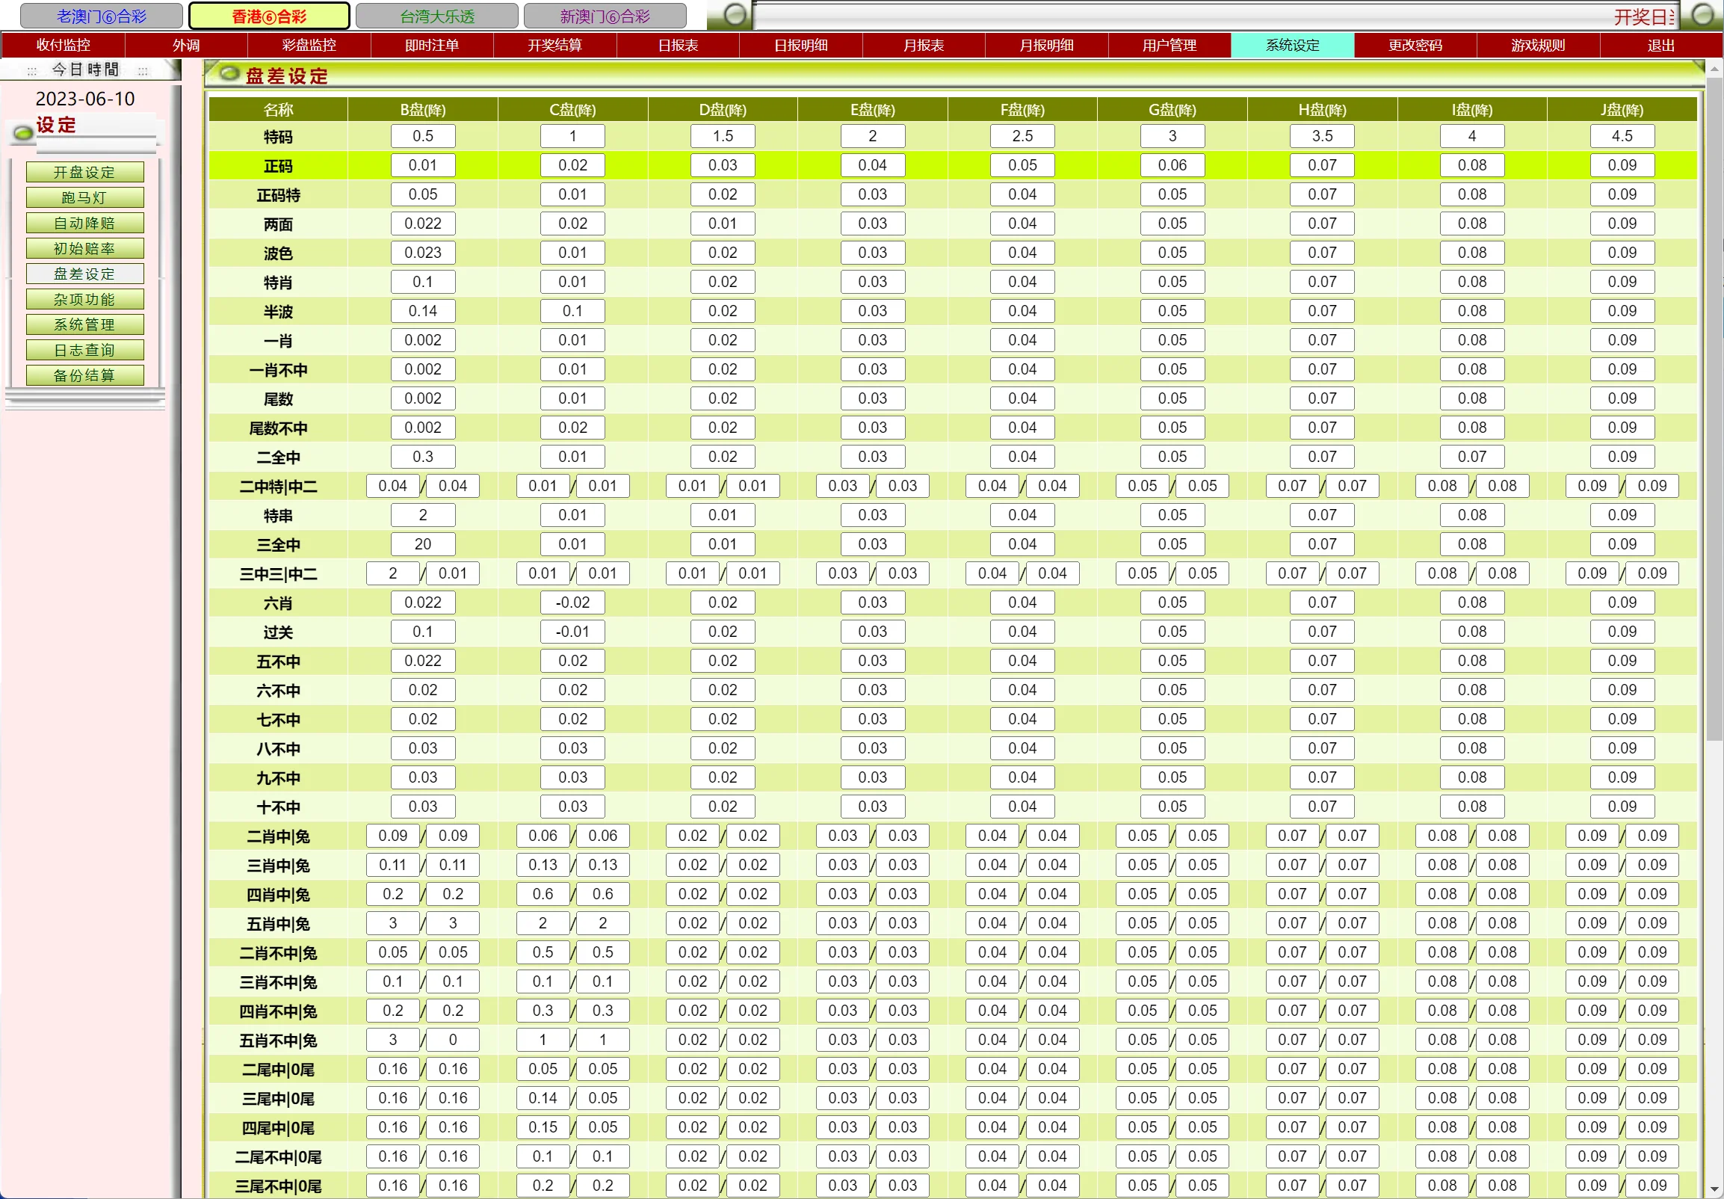Click the green oval icon beside 设定 sidebar
The image size is (1724, 1199).
point(23,133)
